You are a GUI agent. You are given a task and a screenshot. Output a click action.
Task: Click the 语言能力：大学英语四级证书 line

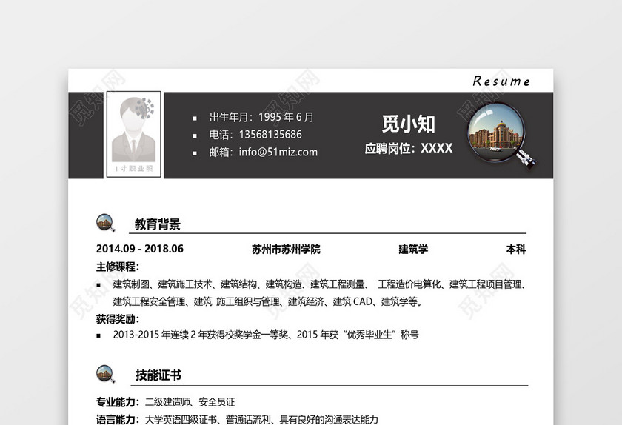(x=237, y=419)
